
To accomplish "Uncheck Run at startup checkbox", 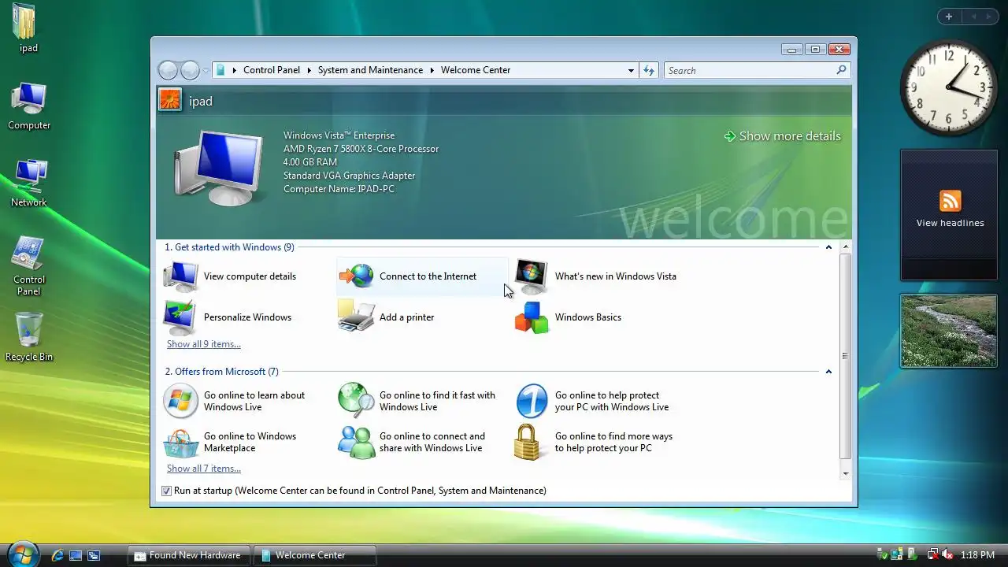I will (166, 491).
